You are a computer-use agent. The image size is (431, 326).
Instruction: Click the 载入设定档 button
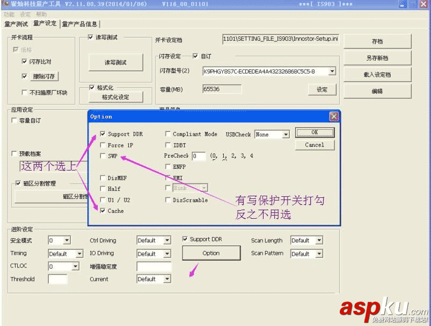pyautogui.click(x=377, y=75)
